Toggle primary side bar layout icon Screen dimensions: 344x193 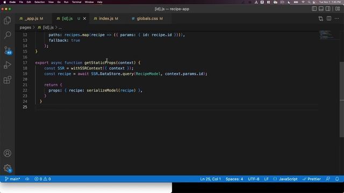314,9
